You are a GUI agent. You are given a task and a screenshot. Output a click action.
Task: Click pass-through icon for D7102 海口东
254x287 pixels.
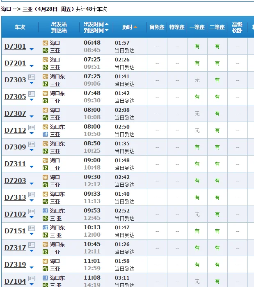click(45, 211)
